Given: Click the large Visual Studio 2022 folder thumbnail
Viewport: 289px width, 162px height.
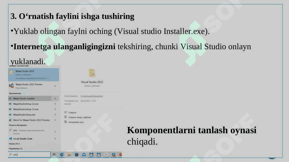Looking at the screenshot, I should click(x=92, y=73).
